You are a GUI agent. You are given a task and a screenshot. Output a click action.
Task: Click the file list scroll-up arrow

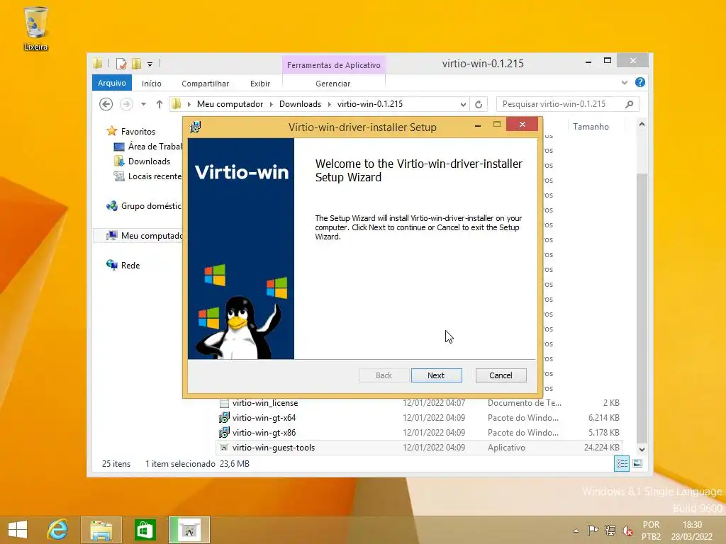[x=642, y=124]
